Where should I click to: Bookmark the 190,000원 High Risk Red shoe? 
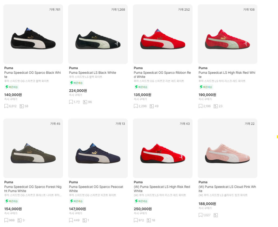[x=201, y=106]
